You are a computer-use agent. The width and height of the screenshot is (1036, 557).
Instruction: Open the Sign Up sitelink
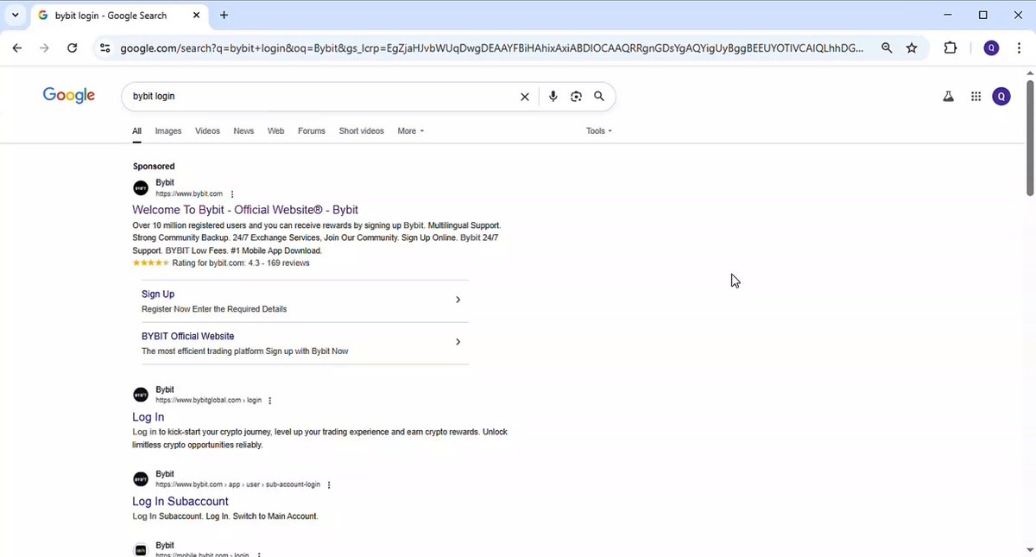tap(158, 294)
